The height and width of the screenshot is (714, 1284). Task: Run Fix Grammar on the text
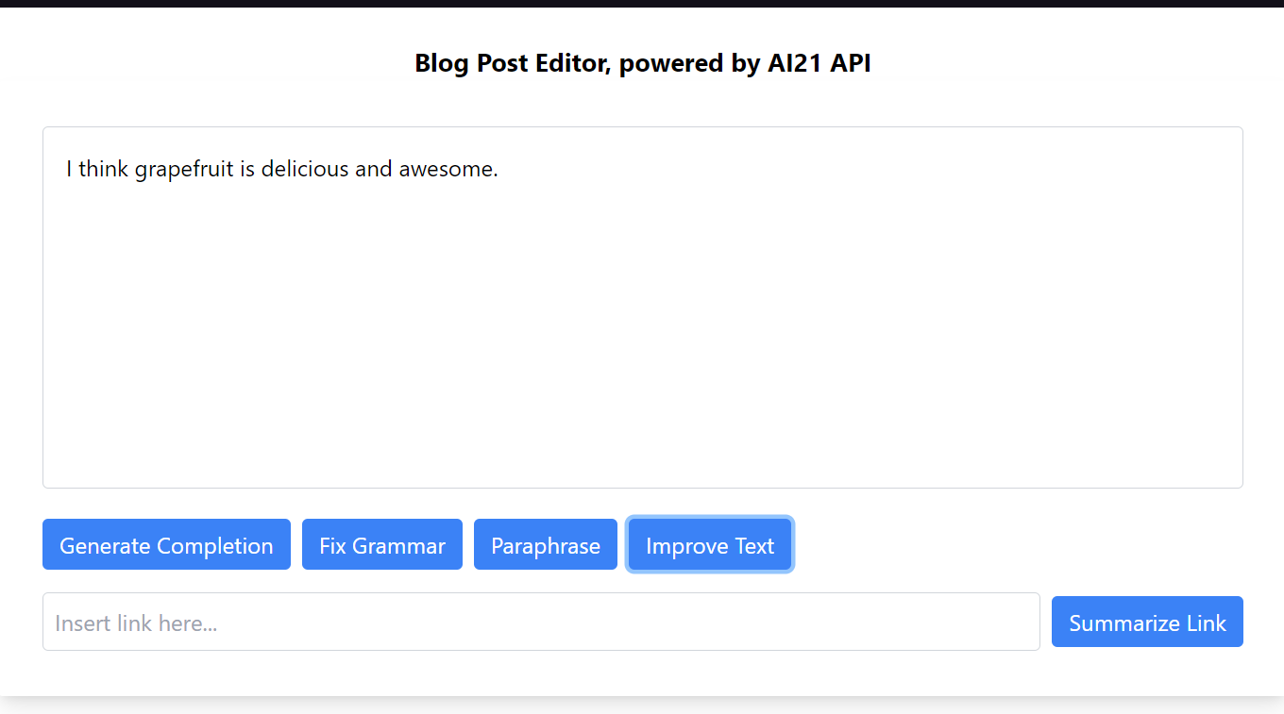(382, 544)
